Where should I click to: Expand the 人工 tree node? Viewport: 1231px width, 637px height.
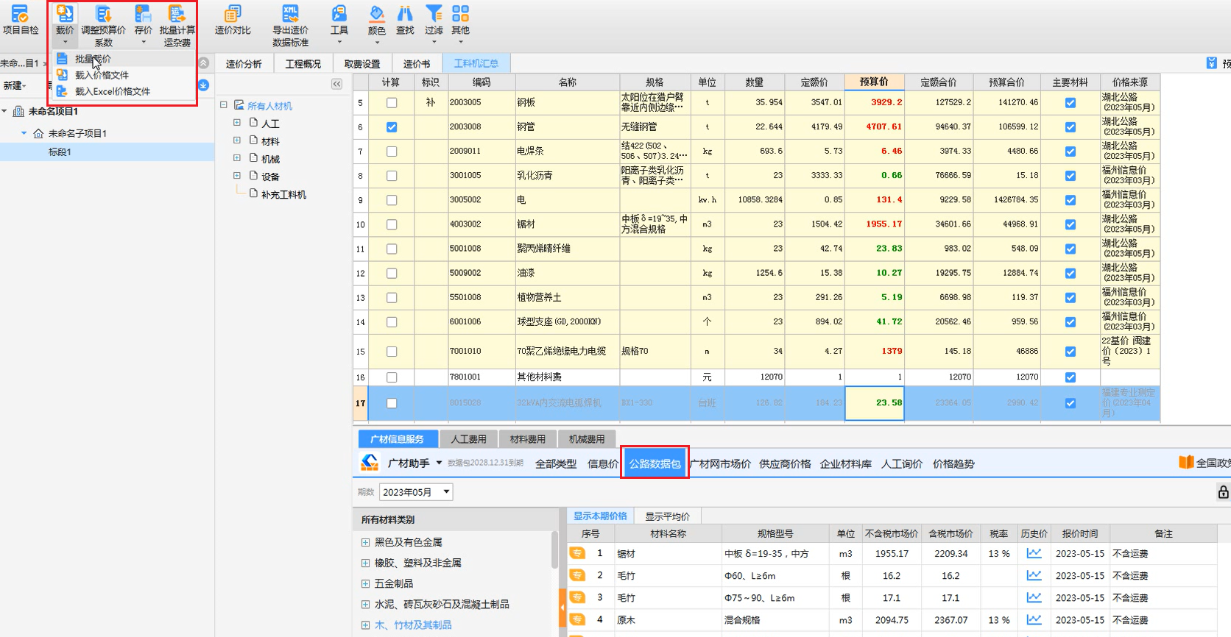[237, 123]
